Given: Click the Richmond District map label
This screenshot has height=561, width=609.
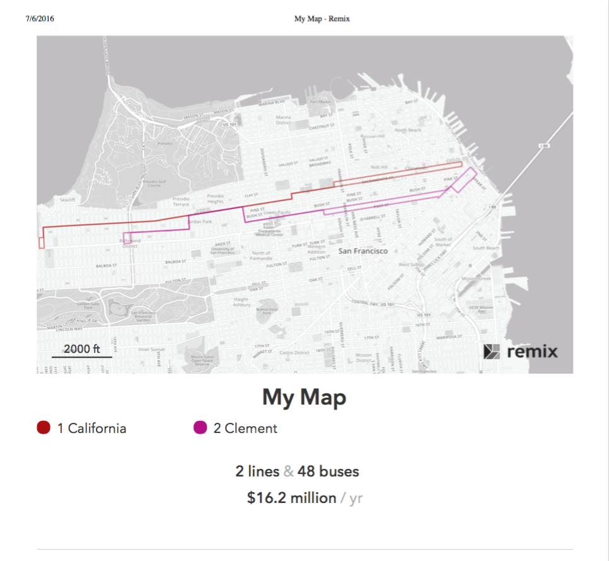Looking at the screenshot, I should [130, 243].
